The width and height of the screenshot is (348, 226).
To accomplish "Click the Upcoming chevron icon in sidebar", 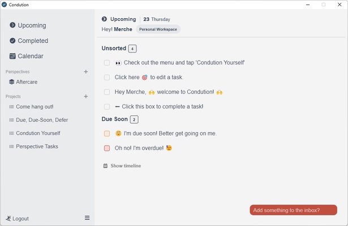I will (x=12, y=25).
